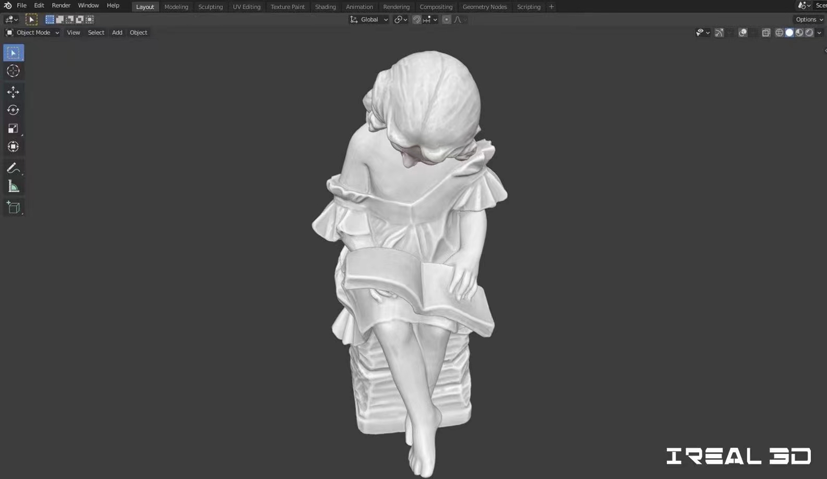This screenshot has height=479, width=827.
Task: Choose the Intersect selection mode icon
Action: pyautogui.click(x=90, y=19)
